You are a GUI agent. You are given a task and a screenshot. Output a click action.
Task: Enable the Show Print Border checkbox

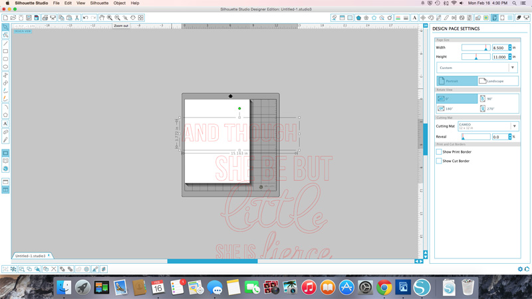439,152
